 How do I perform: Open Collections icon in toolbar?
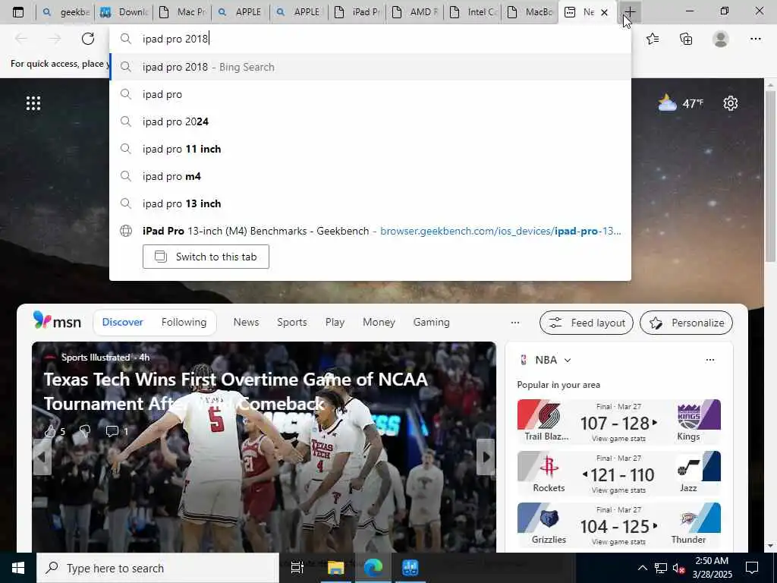686,39
